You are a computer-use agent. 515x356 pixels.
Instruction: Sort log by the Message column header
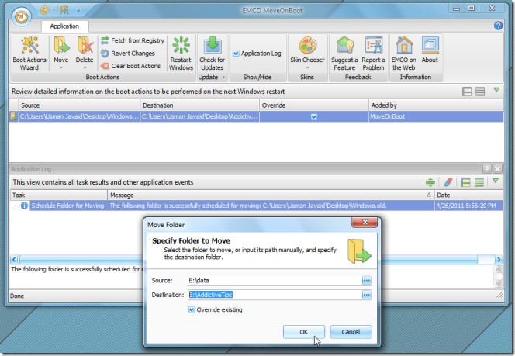point(271,195)
